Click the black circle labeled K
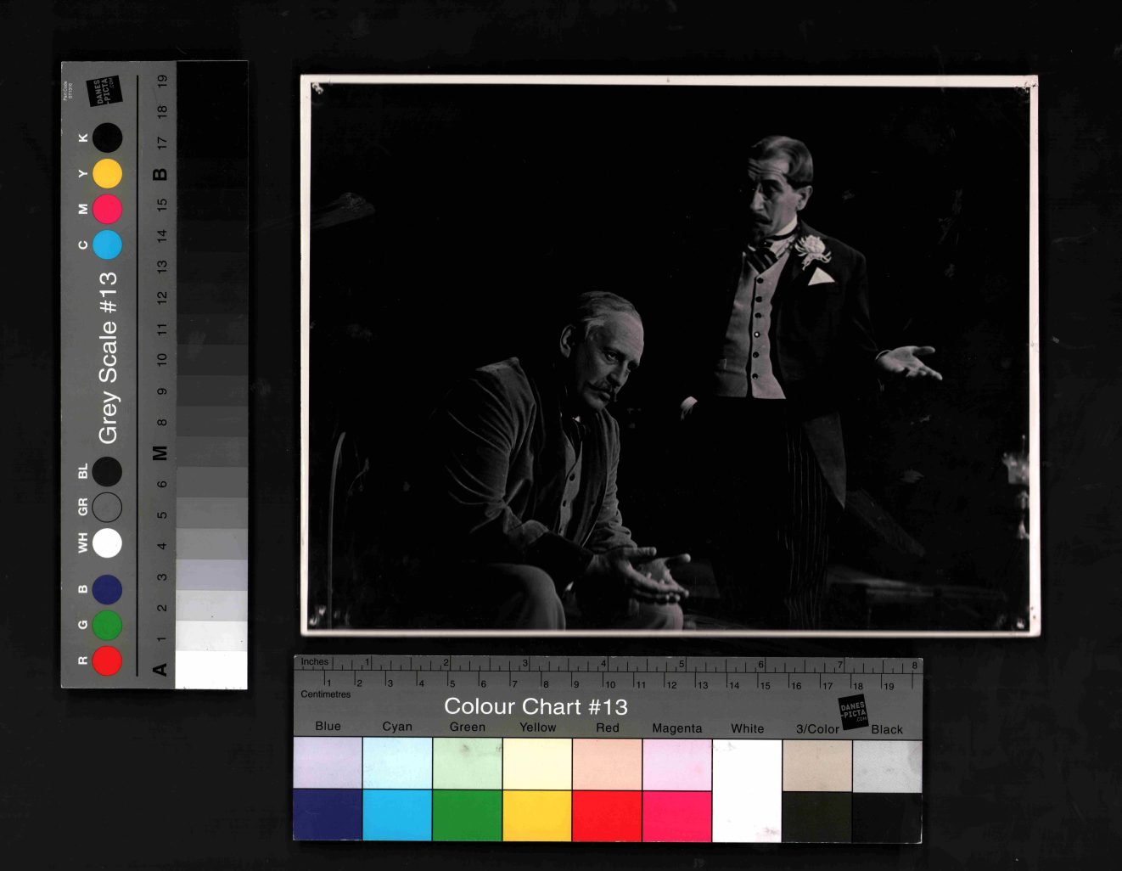 [x=107, y=138]
